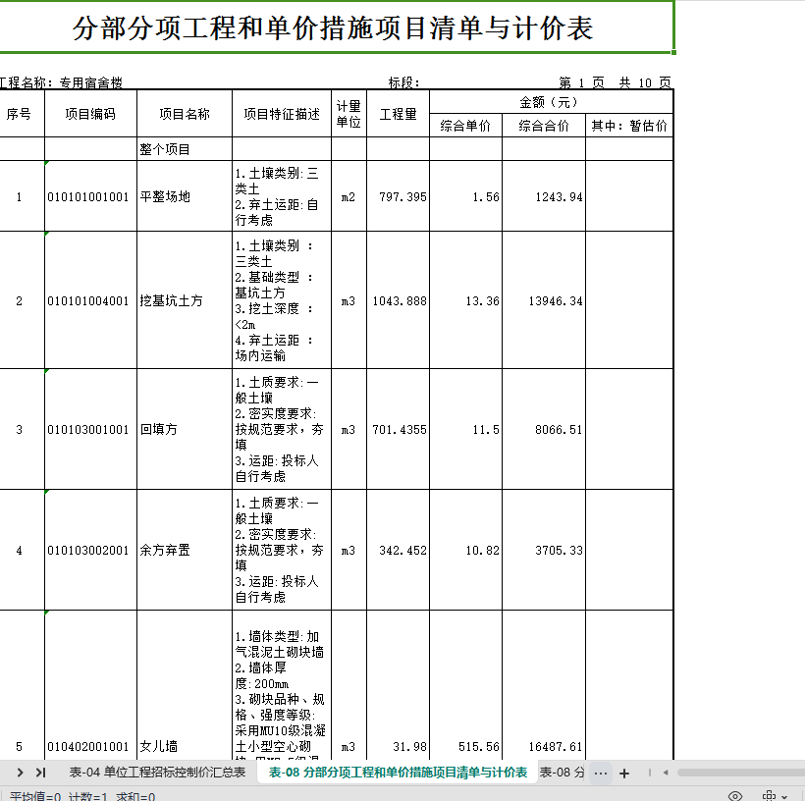Select the 项目名称 header cell
Image resolution: width=805 pixels, height=801 pixels.
[x=185, y=114]
